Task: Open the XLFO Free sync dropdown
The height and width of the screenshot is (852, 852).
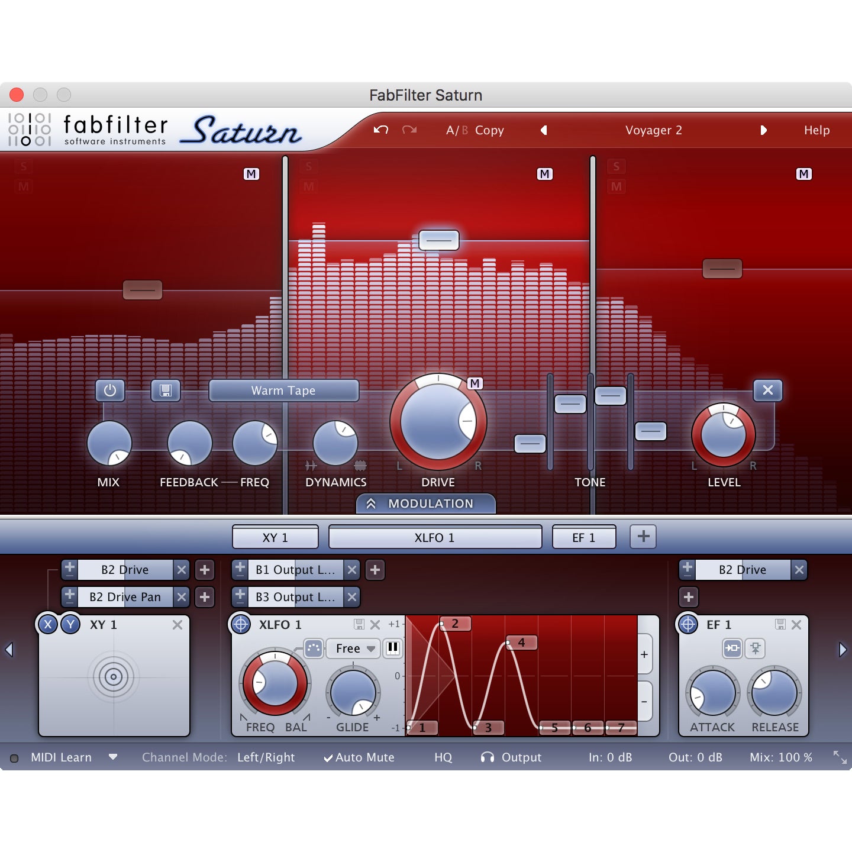Action: pyautogui.click(x=355, y=648)
